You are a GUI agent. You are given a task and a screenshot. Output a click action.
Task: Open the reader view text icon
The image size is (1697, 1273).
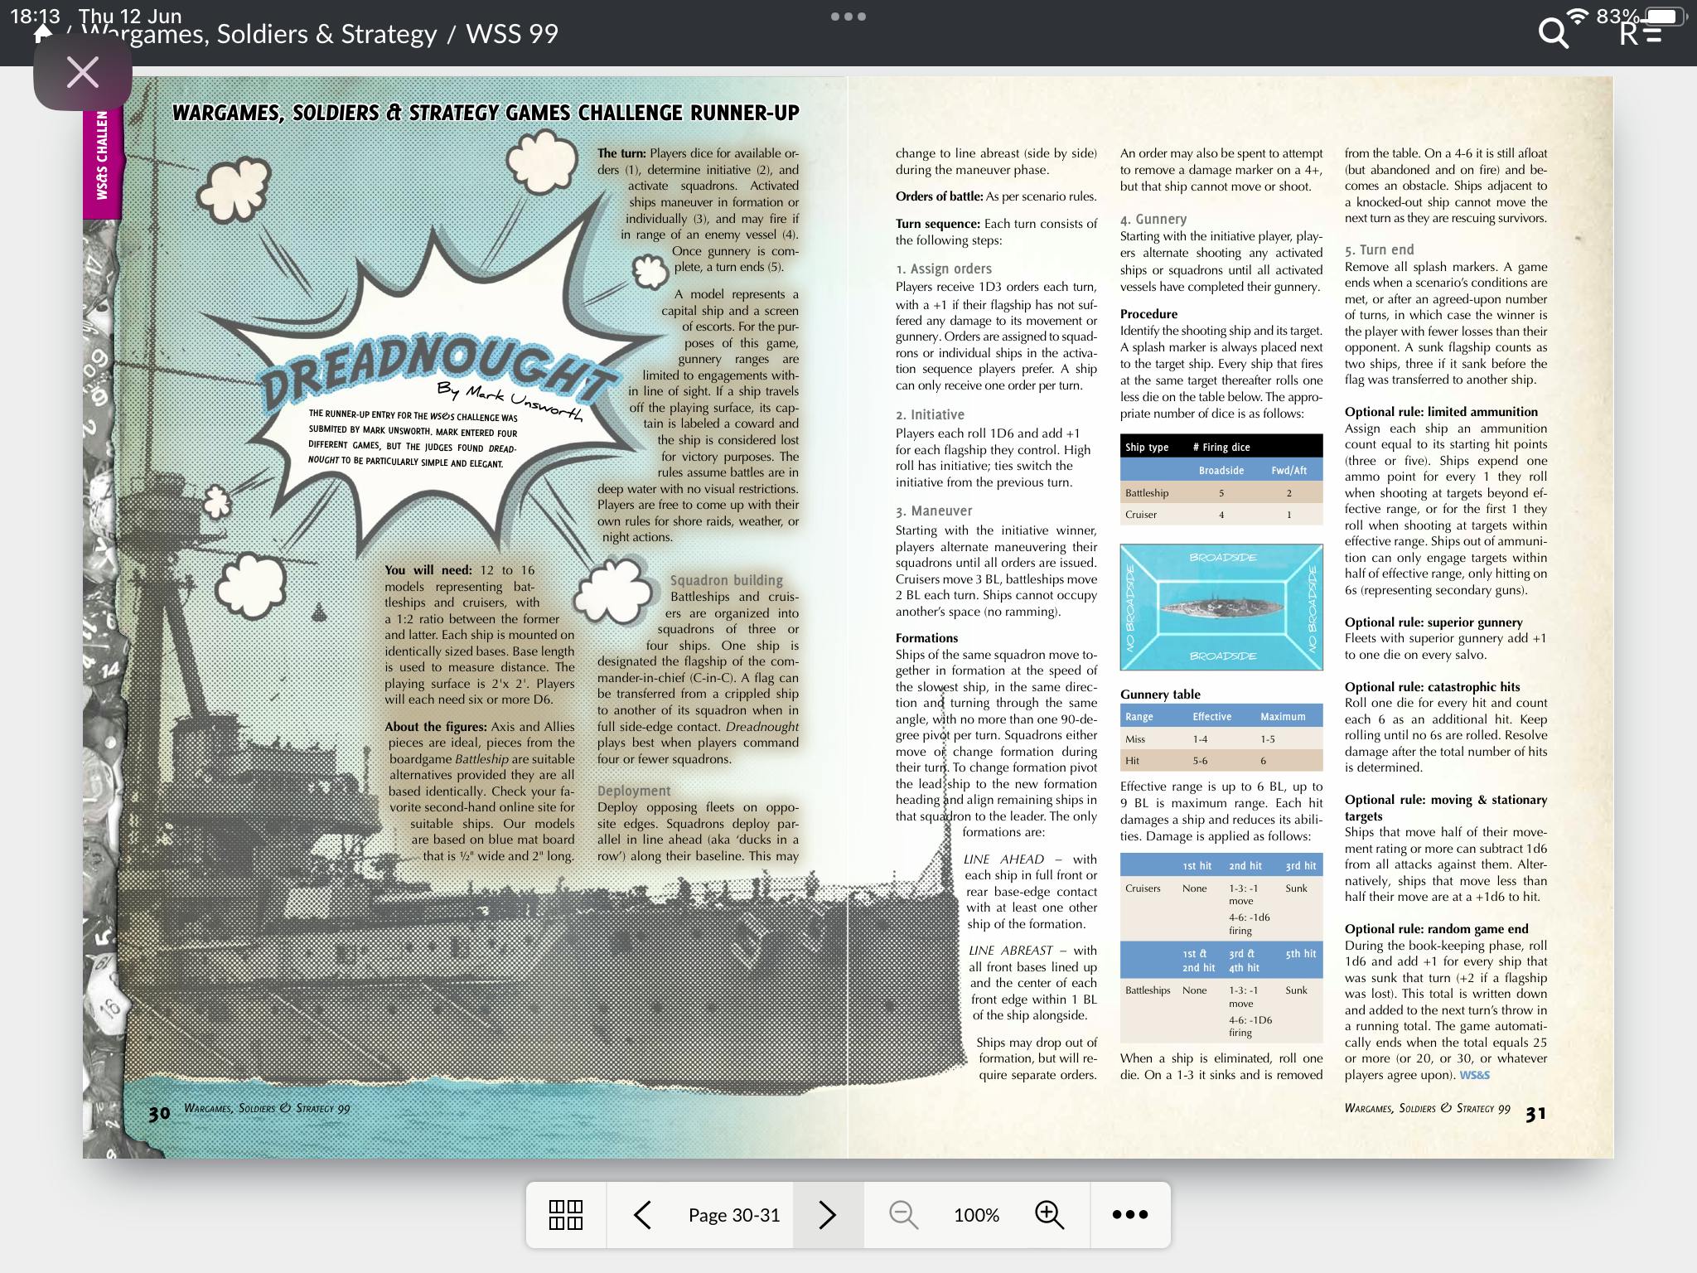[x=1641, y=33]
